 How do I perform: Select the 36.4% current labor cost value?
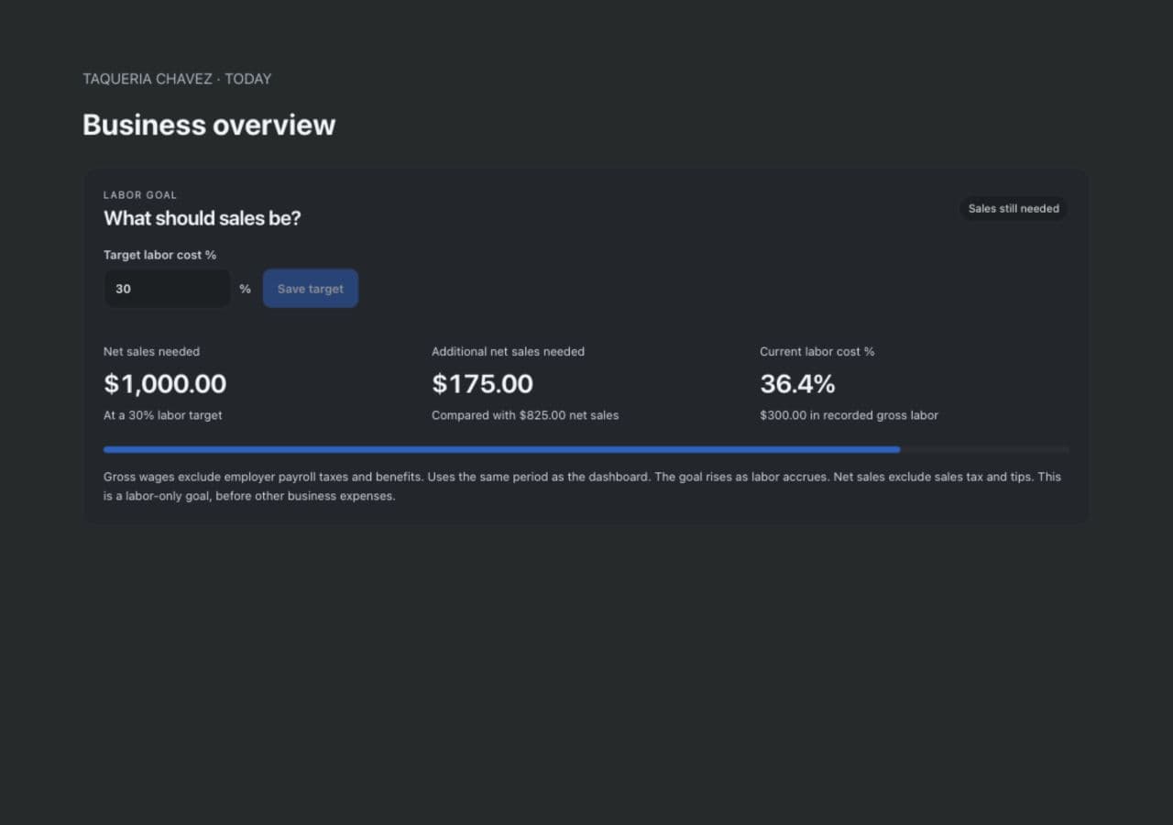click(797, 383)
